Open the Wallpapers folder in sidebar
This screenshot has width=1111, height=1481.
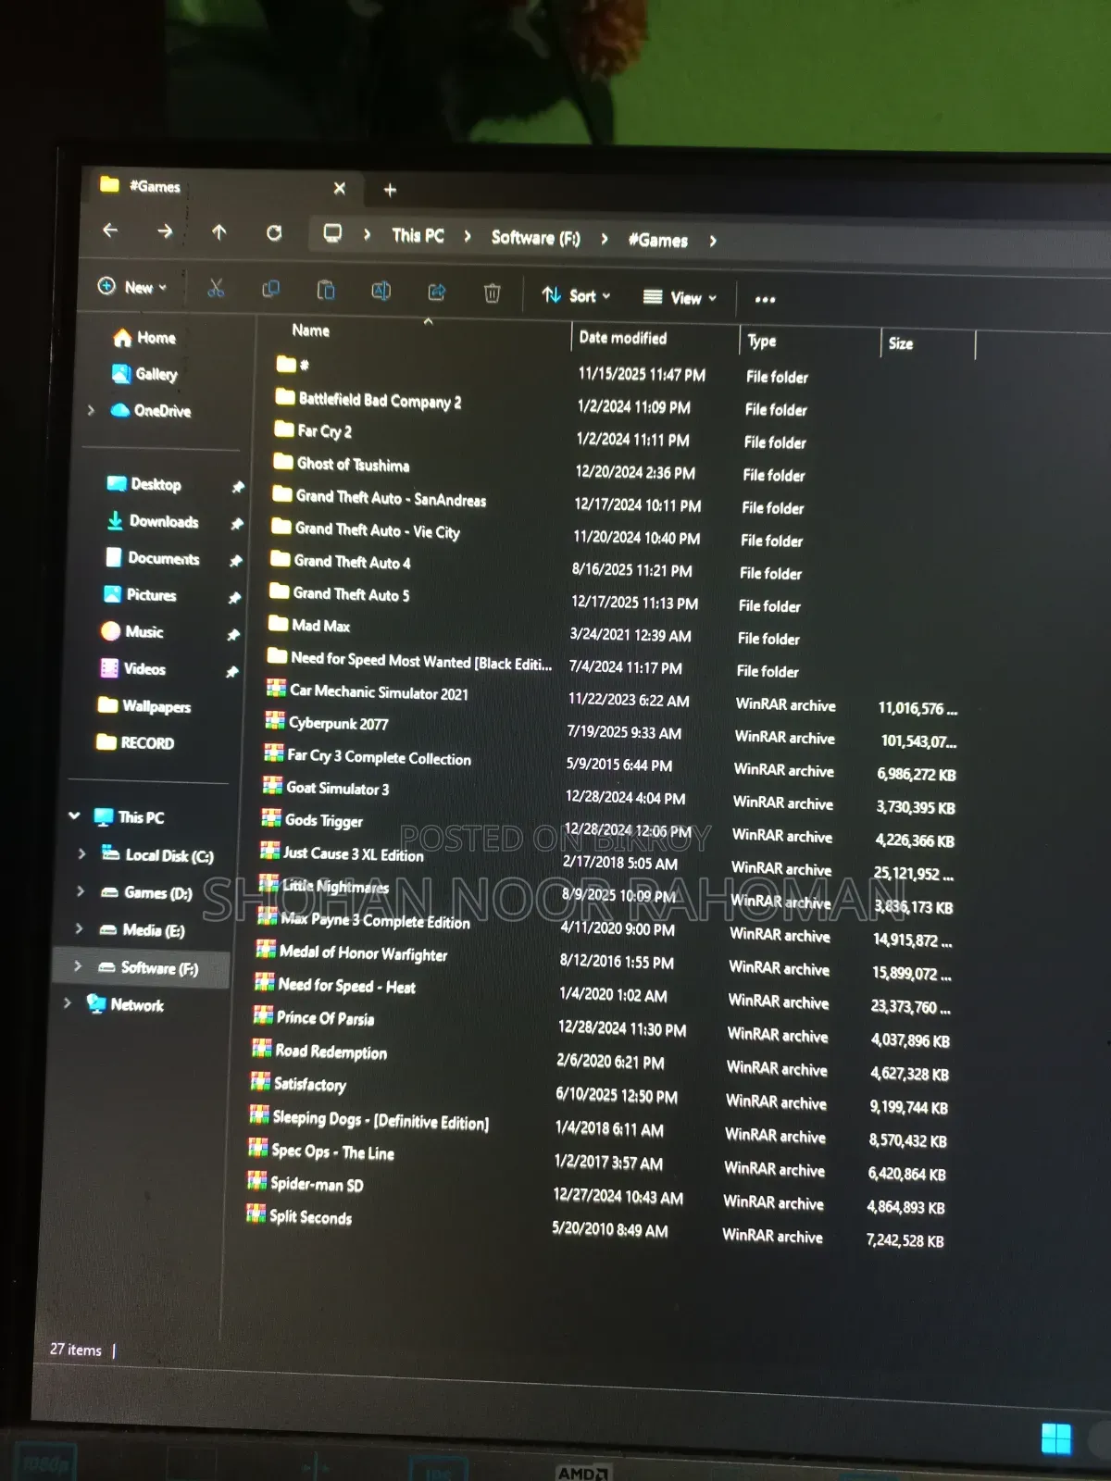(x=144, y=705)
